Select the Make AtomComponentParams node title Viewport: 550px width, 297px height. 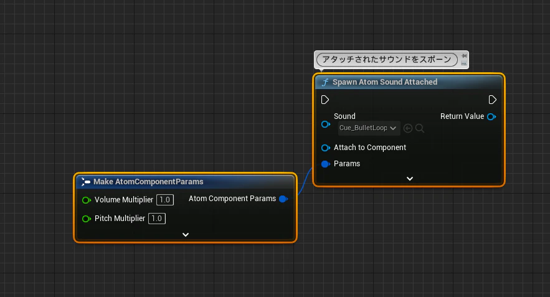(148, 182)
